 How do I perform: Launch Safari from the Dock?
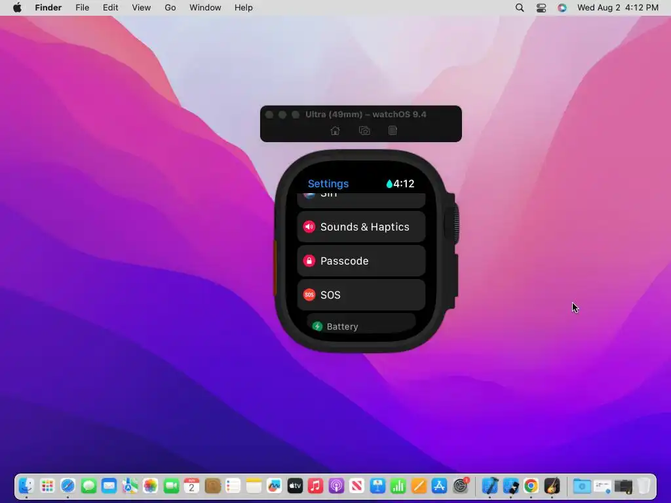pos(68,486)
